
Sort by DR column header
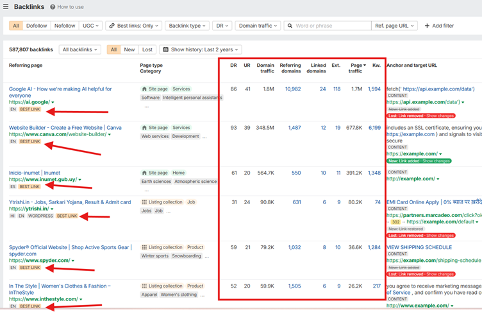(x=233, y=65)
